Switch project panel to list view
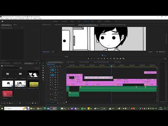Screen dimensions: 168x126 (4, 103)
